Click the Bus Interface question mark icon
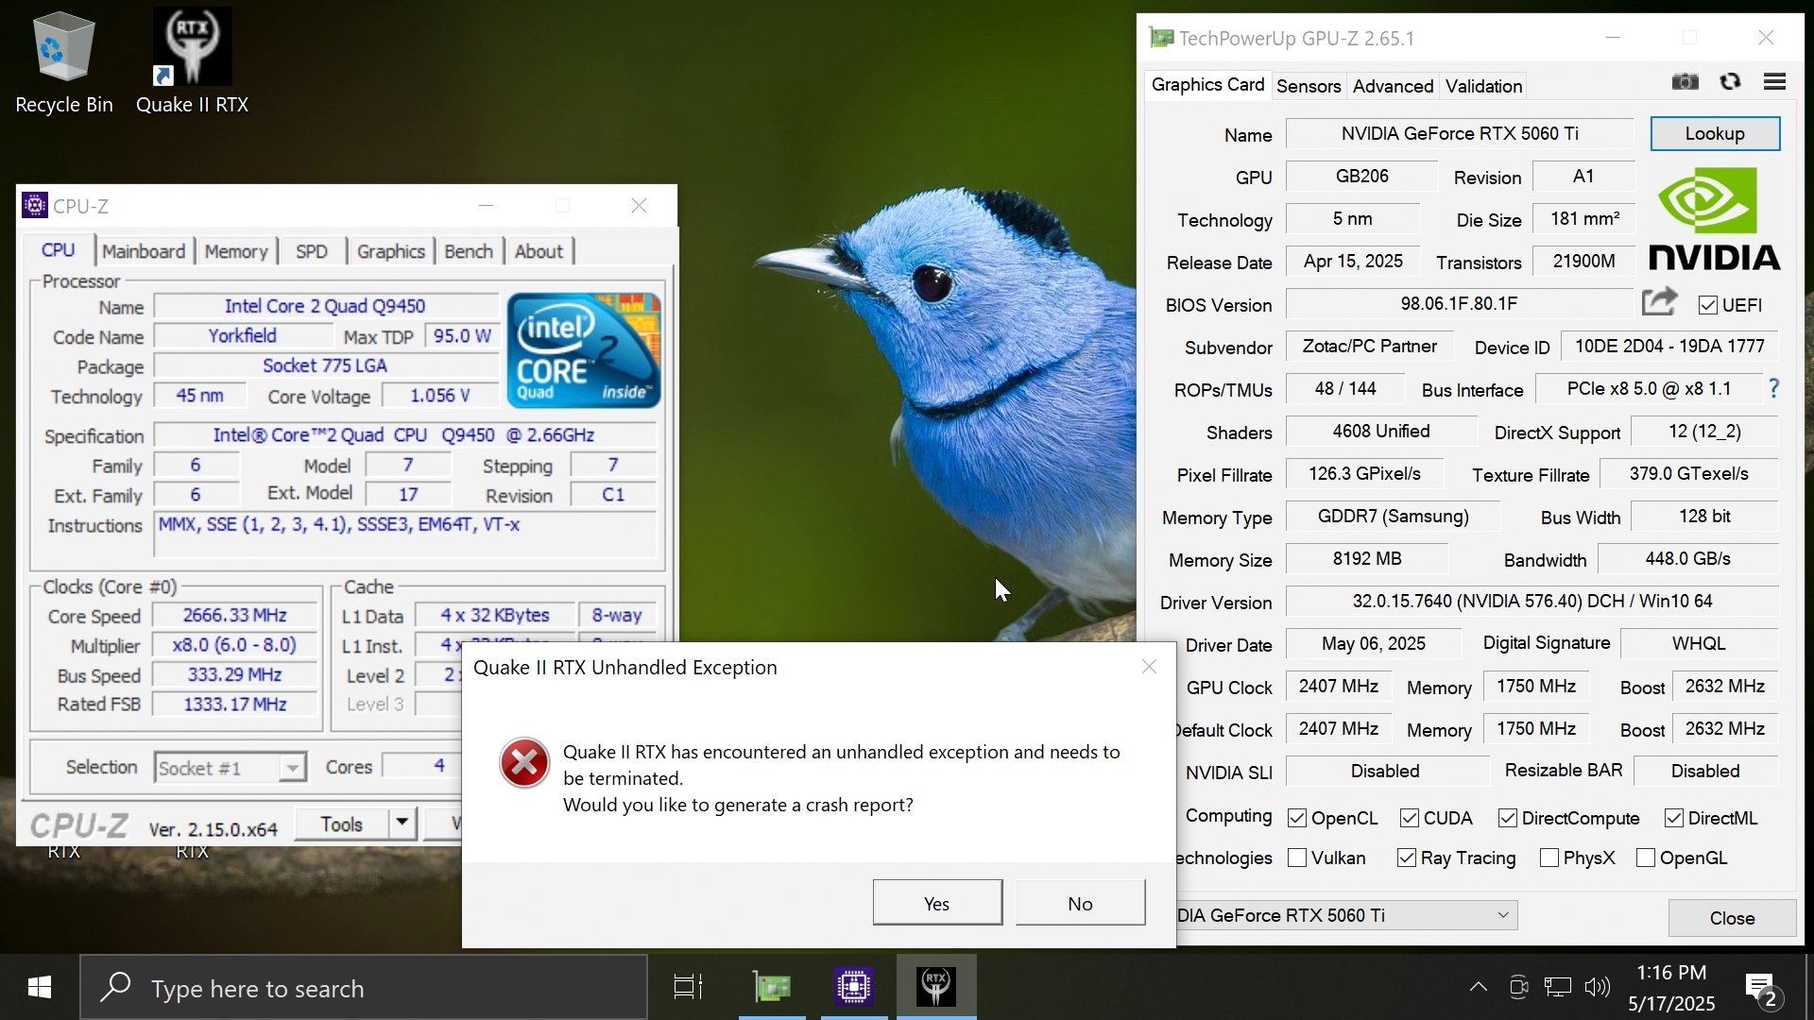Screen dimensions: 1814x1020 point(1773,388)
